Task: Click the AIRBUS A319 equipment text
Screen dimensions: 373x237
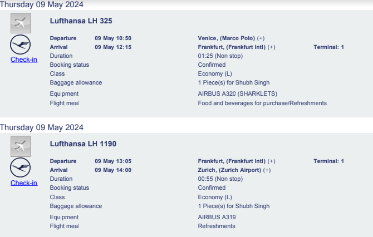Action: pos(217,218)
